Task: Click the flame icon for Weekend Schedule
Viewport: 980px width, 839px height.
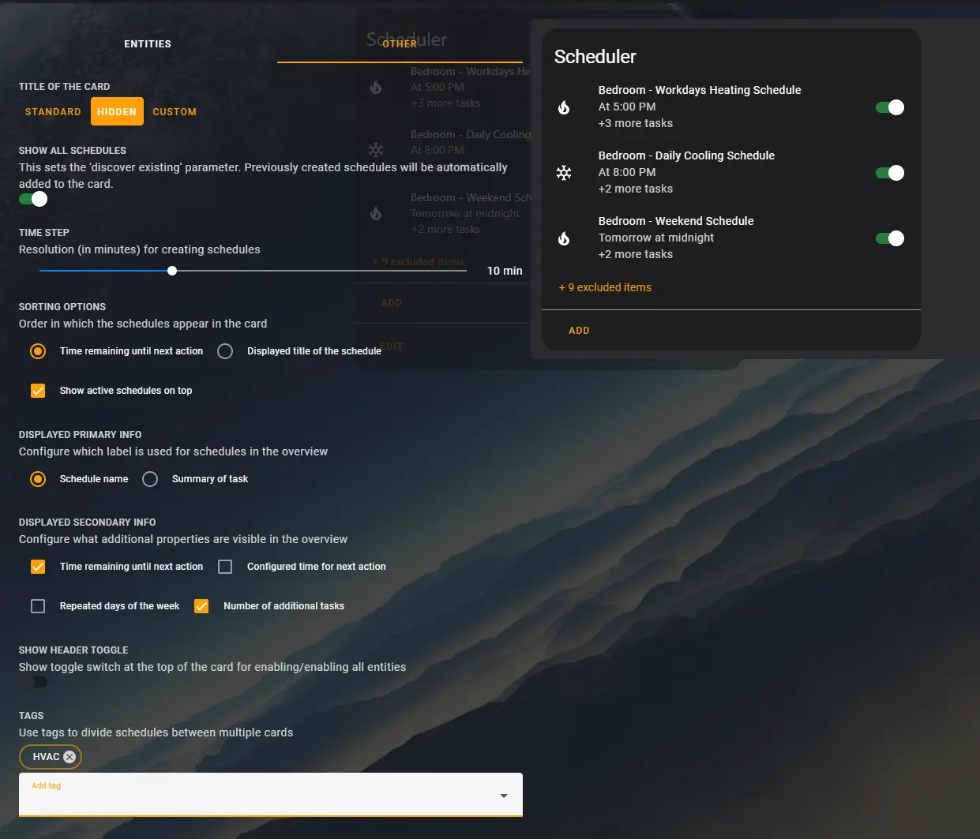Action: 564,238
